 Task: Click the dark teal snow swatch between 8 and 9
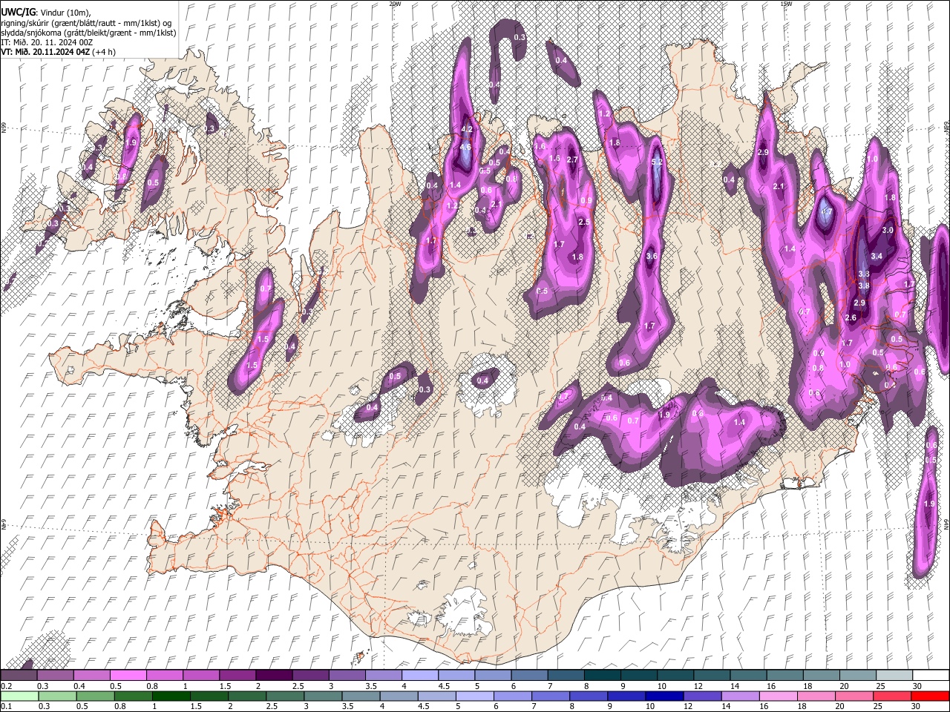click(601, 675)
